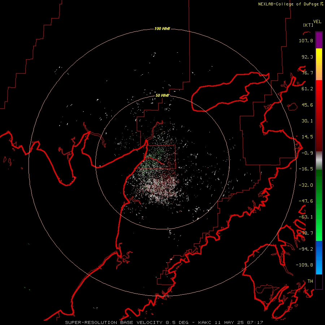This screenshot has height=325, width=325.
Task: Click the green segment of color bar
Action: pyautogui.click(x=319, y=205)
